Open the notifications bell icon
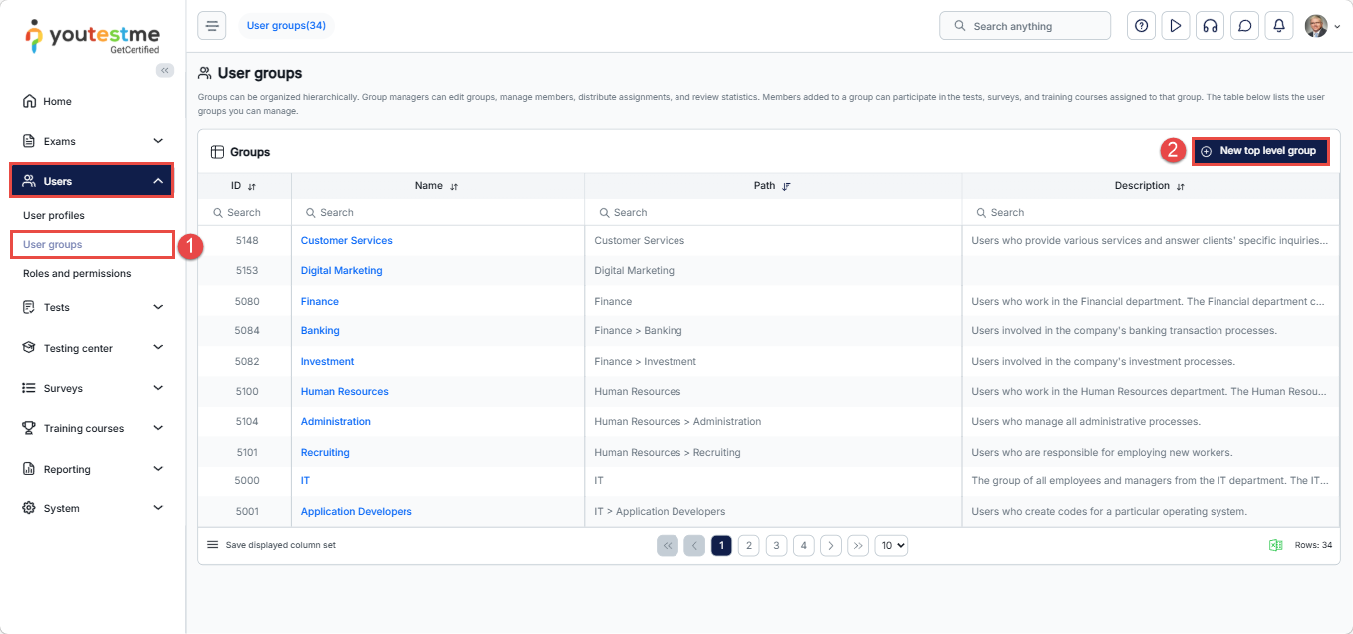Screen dimensions: 1353x634 pyautogui.click(x=1278, y=26)
